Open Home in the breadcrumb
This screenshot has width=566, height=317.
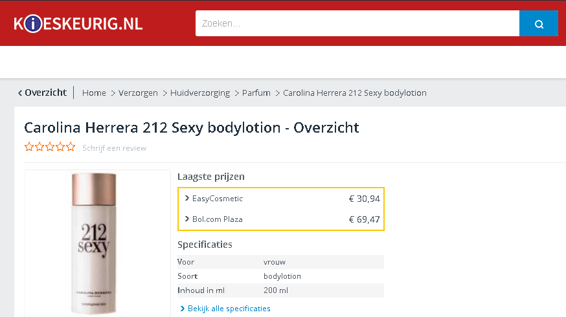pos(94,93)
